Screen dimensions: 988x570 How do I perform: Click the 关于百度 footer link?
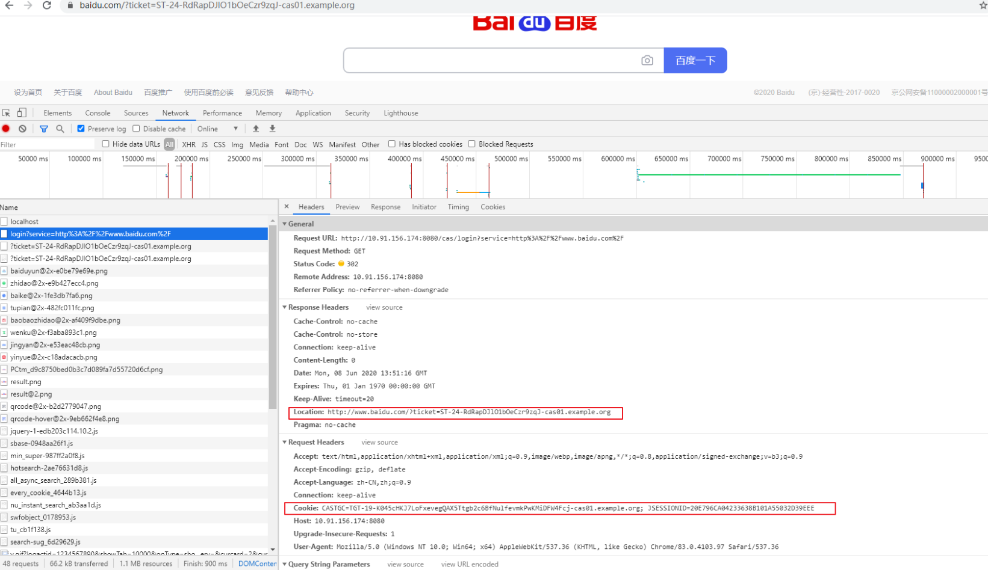[x=68, y=93]
